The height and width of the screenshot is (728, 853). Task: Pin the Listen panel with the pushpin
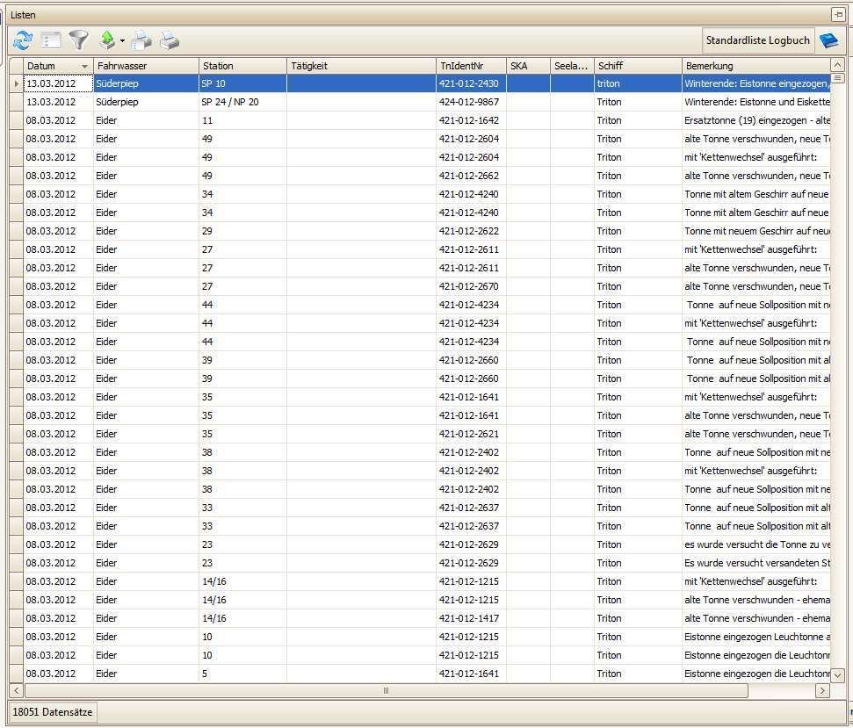pos(838,15)
